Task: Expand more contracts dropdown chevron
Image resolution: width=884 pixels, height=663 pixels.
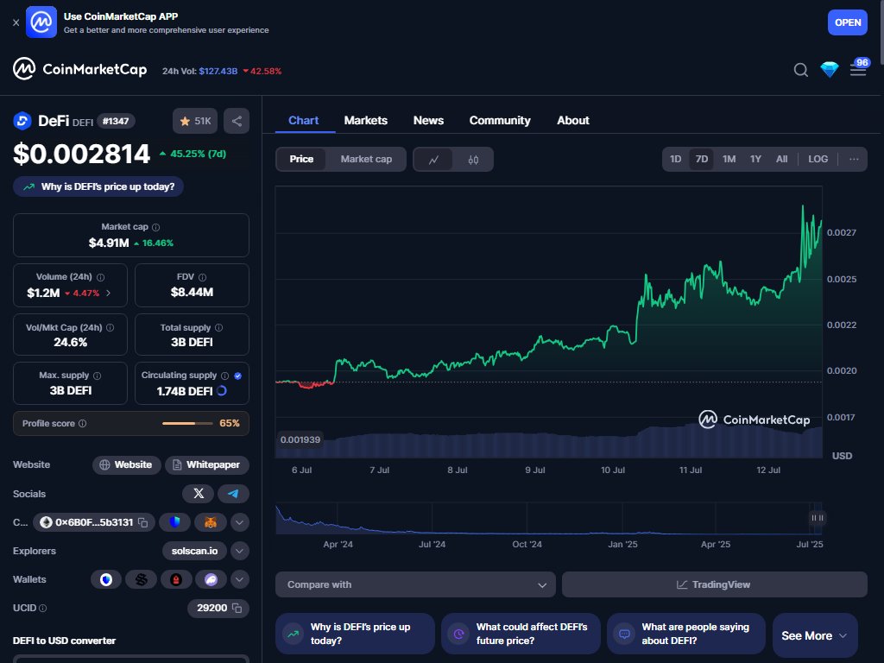Action: (x=240, y=522)
